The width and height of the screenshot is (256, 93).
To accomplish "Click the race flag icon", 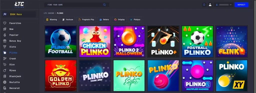I will pos(5,14).
